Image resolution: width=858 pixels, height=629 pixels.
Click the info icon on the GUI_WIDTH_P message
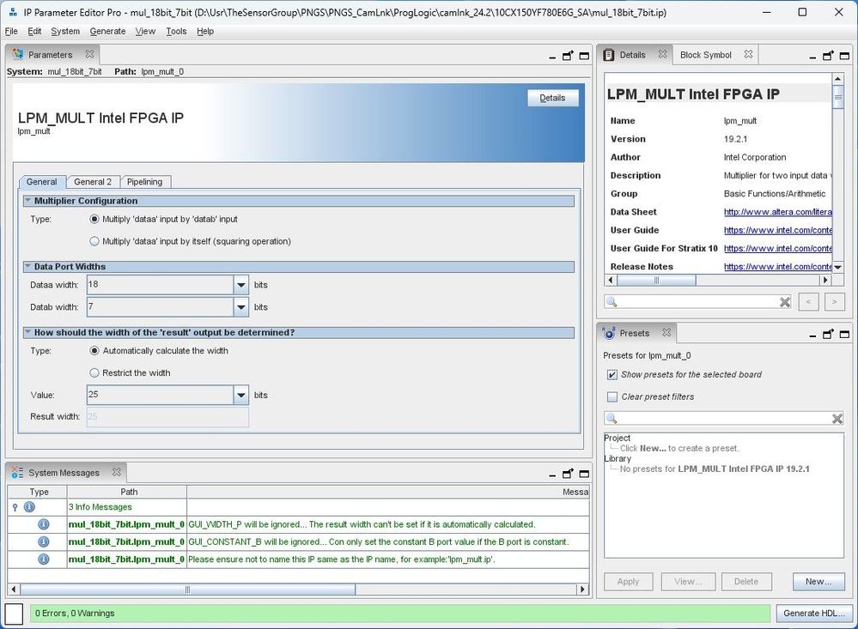tap(43, 524)
